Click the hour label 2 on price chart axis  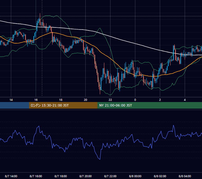coord(160,100)
